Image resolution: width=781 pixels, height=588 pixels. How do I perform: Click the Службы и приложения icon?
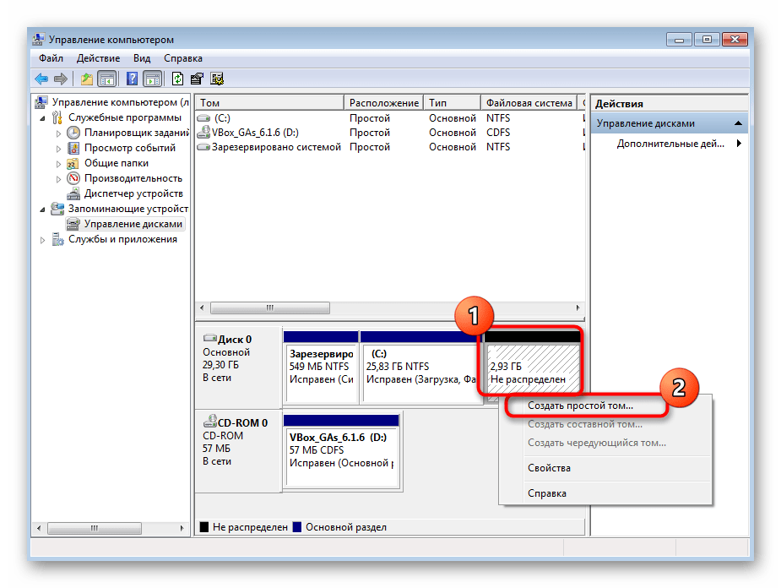(57, 240)
